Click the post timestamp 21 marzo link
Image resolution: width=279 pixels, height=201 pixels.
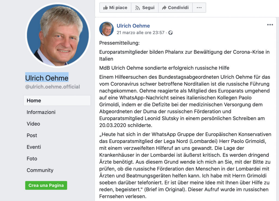pyautogui.click(x=140, y=33)
